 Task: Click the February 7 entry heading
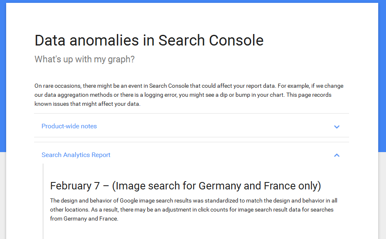click(x=185, y=185)
